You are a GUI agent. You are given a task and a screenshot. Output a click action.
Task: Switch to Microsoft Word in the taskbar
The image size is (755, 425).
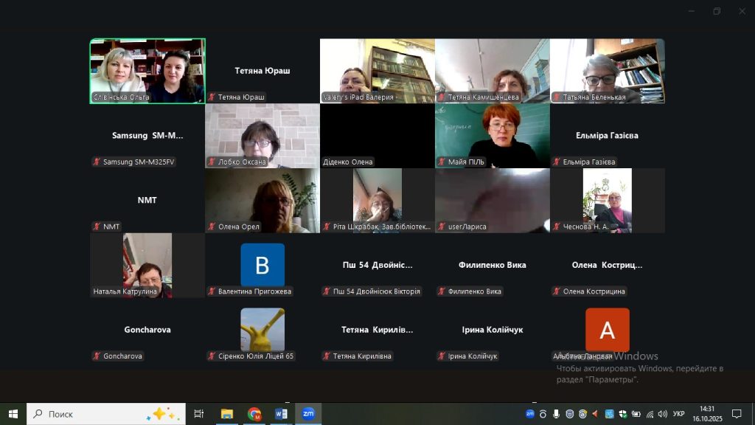[x=281, y=414]
